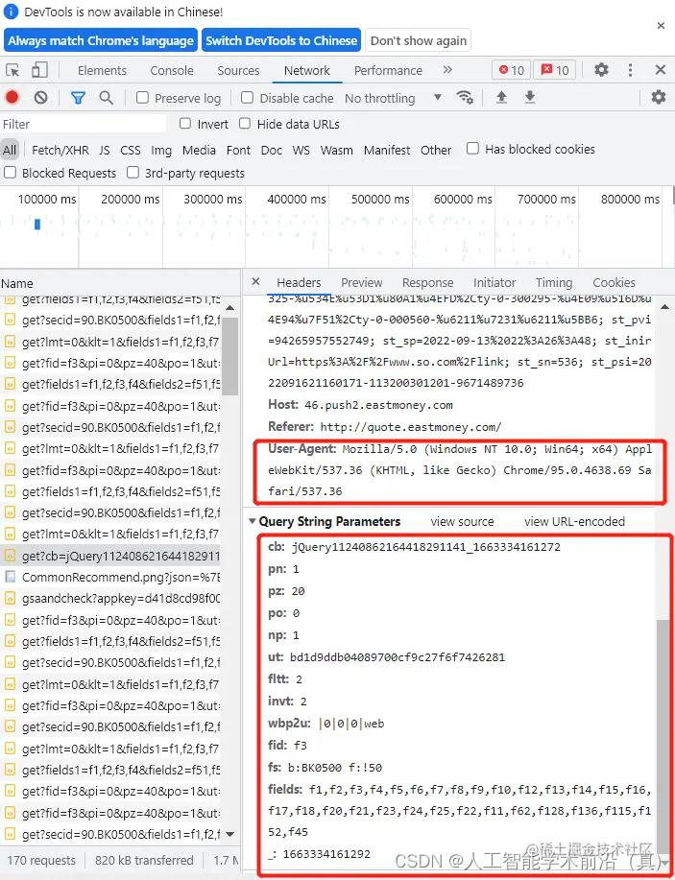Open the Initiator tab

point(494,282)
